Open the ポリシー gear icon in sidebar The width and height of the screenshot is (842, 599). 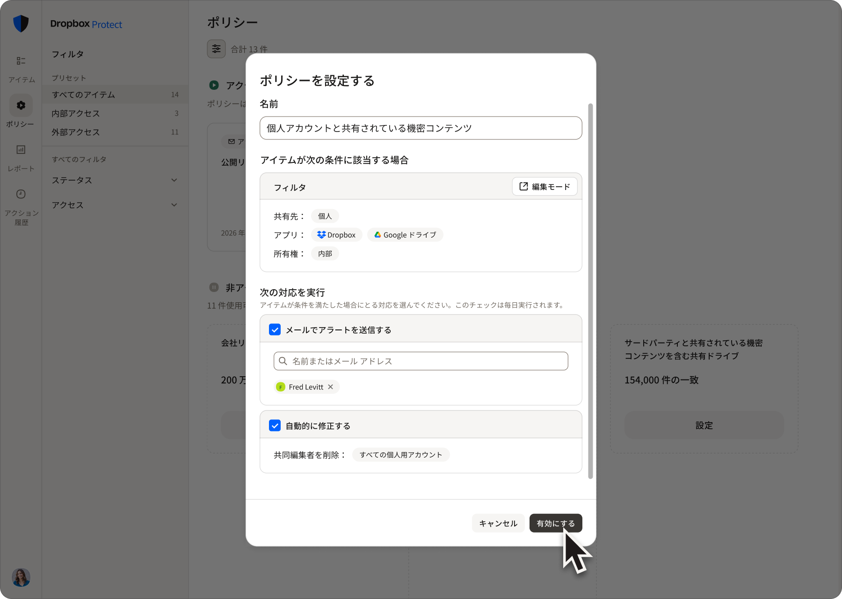[21, 105]
